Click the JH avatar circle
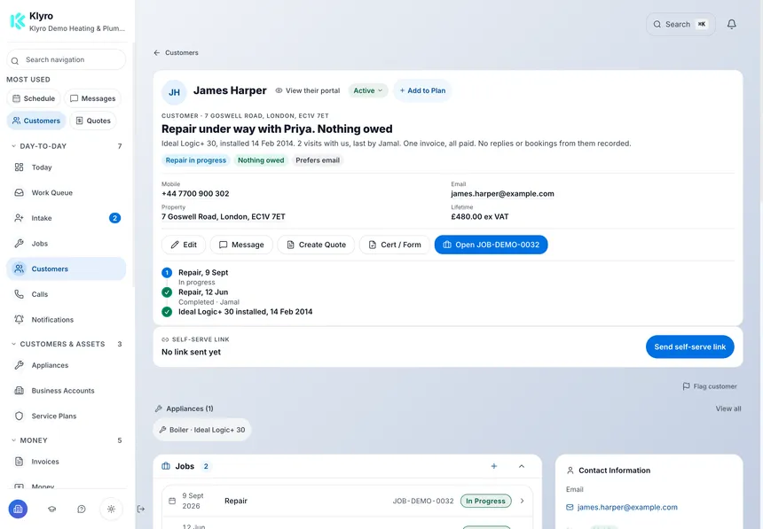Viewport: 763px width, 529px height. pos(174,92)
